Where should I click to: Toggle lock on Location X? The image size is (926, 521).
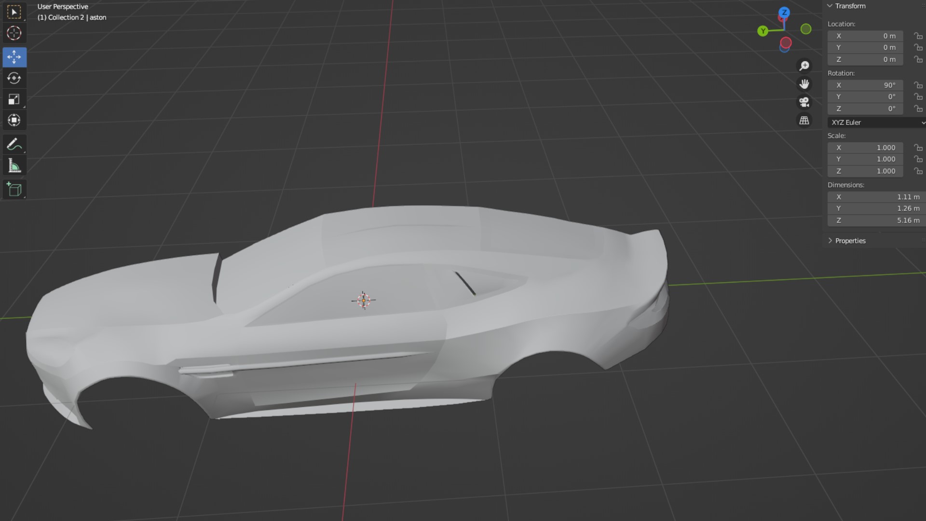918,36
